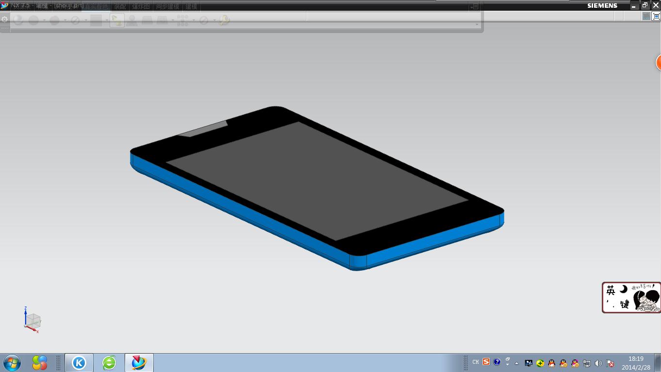Show hidden tray icons arrow
This screenshot has width=661, height=372.
pyautogui.click(x=516, y=363)
